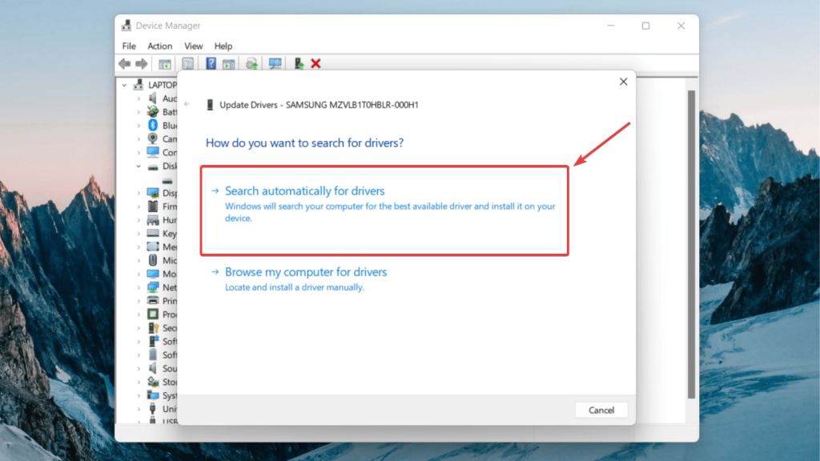This screenshot has height=461, width=820.
Task: Expand the Bluetooth category
Action: pos(138,125)
